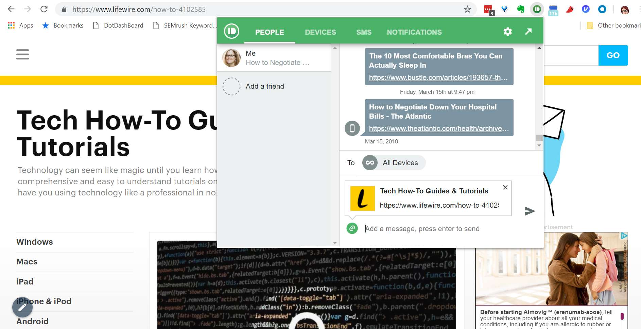Click the red chat extension with badge 3
Screen dimensions: 641x329
(x=489, y=10)
